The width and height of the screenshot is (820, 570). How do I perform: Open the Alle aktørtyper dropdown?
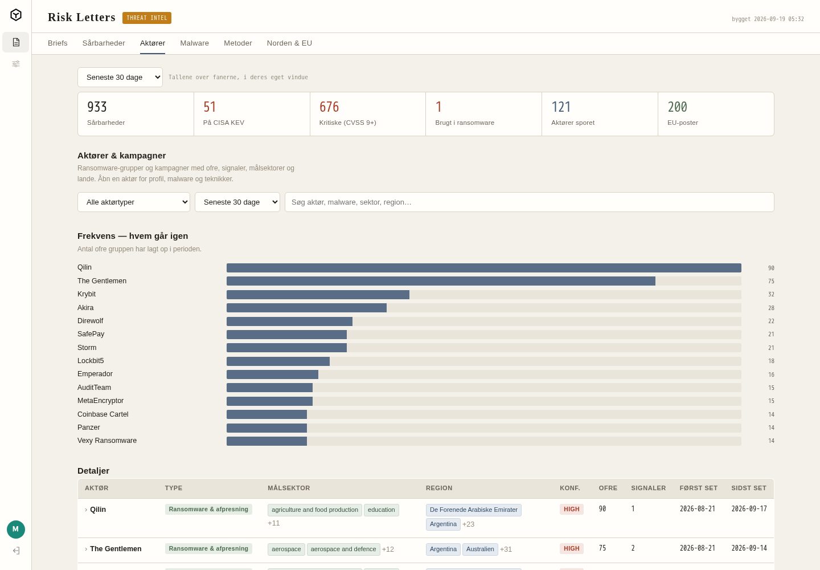click(x=134, y=202)
